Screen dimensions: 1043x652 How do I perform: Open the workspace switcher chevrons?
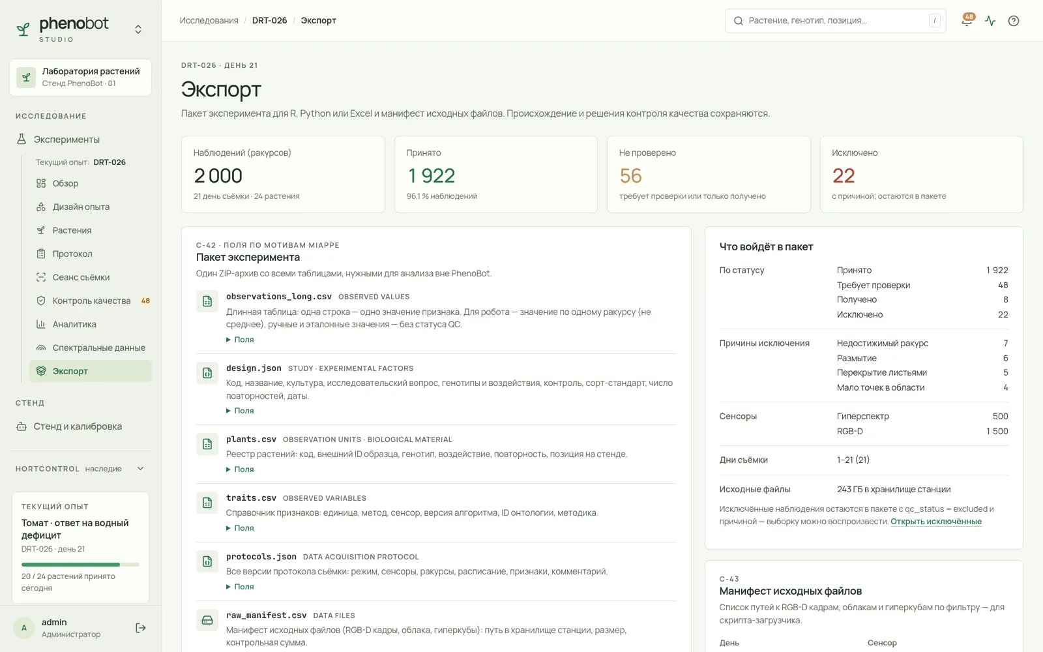coord(138,29)
